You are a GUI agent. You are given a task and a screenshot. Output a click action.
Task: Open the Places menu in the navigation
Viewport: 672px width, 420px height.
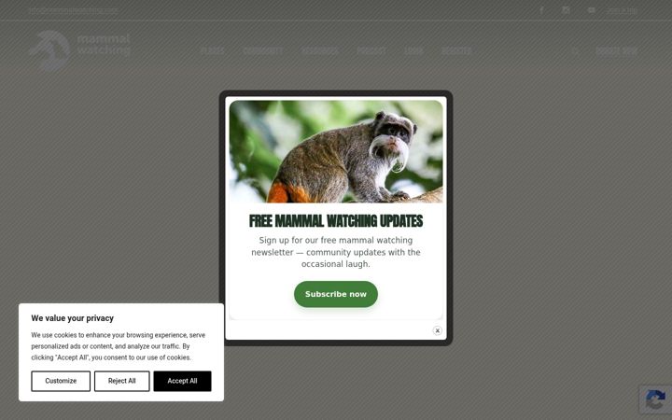point(212,51)
